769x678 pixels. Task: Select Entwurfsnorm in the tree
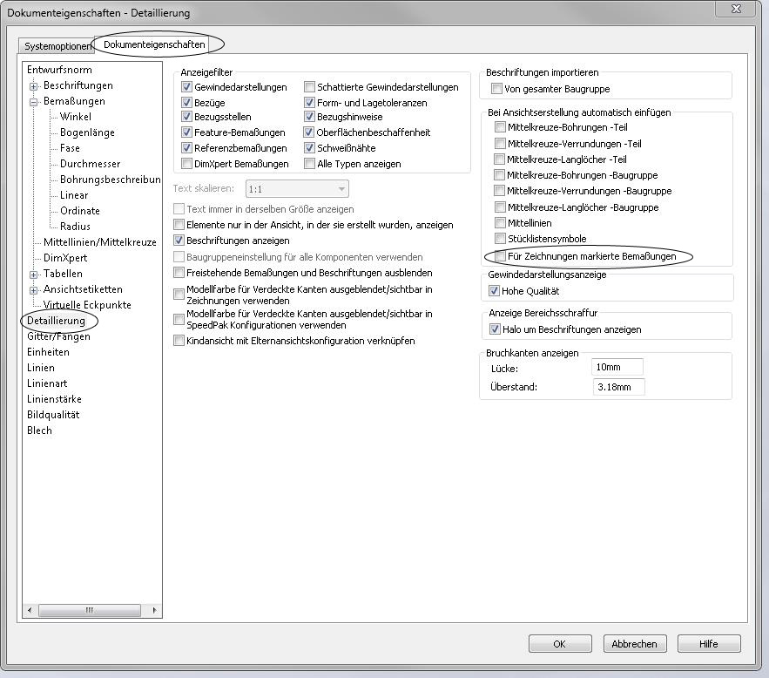tap(59, 70)
